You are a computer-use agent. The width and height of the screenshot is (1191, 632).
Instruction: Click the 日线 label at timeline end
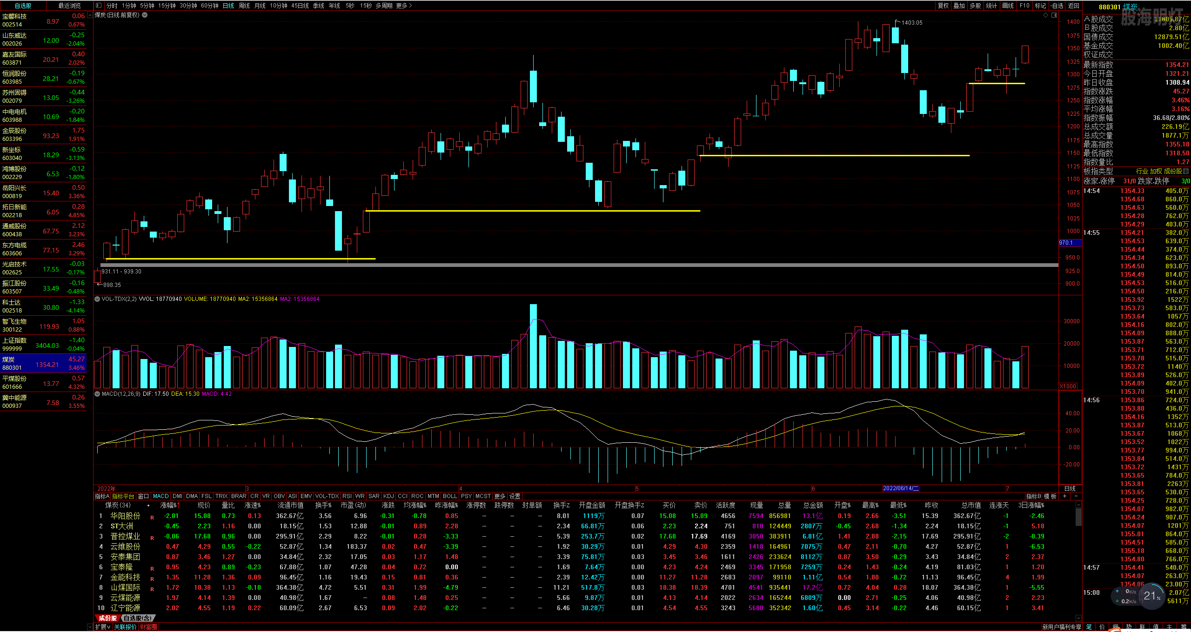(x=1070, y=488)
